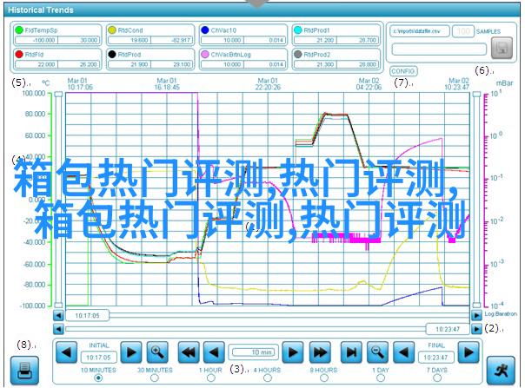
Task: Click the 10:17:05 horizontal scrollbar thumb
Action: [87, 315]
